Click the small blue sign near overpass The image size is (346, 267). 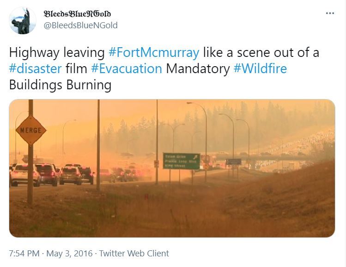[234, 162]
